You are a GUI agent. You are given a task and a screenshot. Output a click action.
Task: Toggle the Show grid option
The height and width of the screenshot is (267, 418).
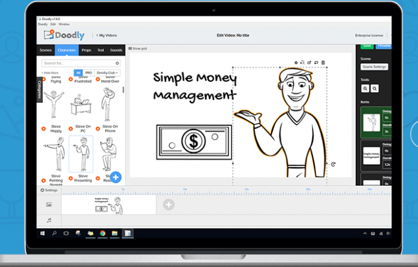139,48
